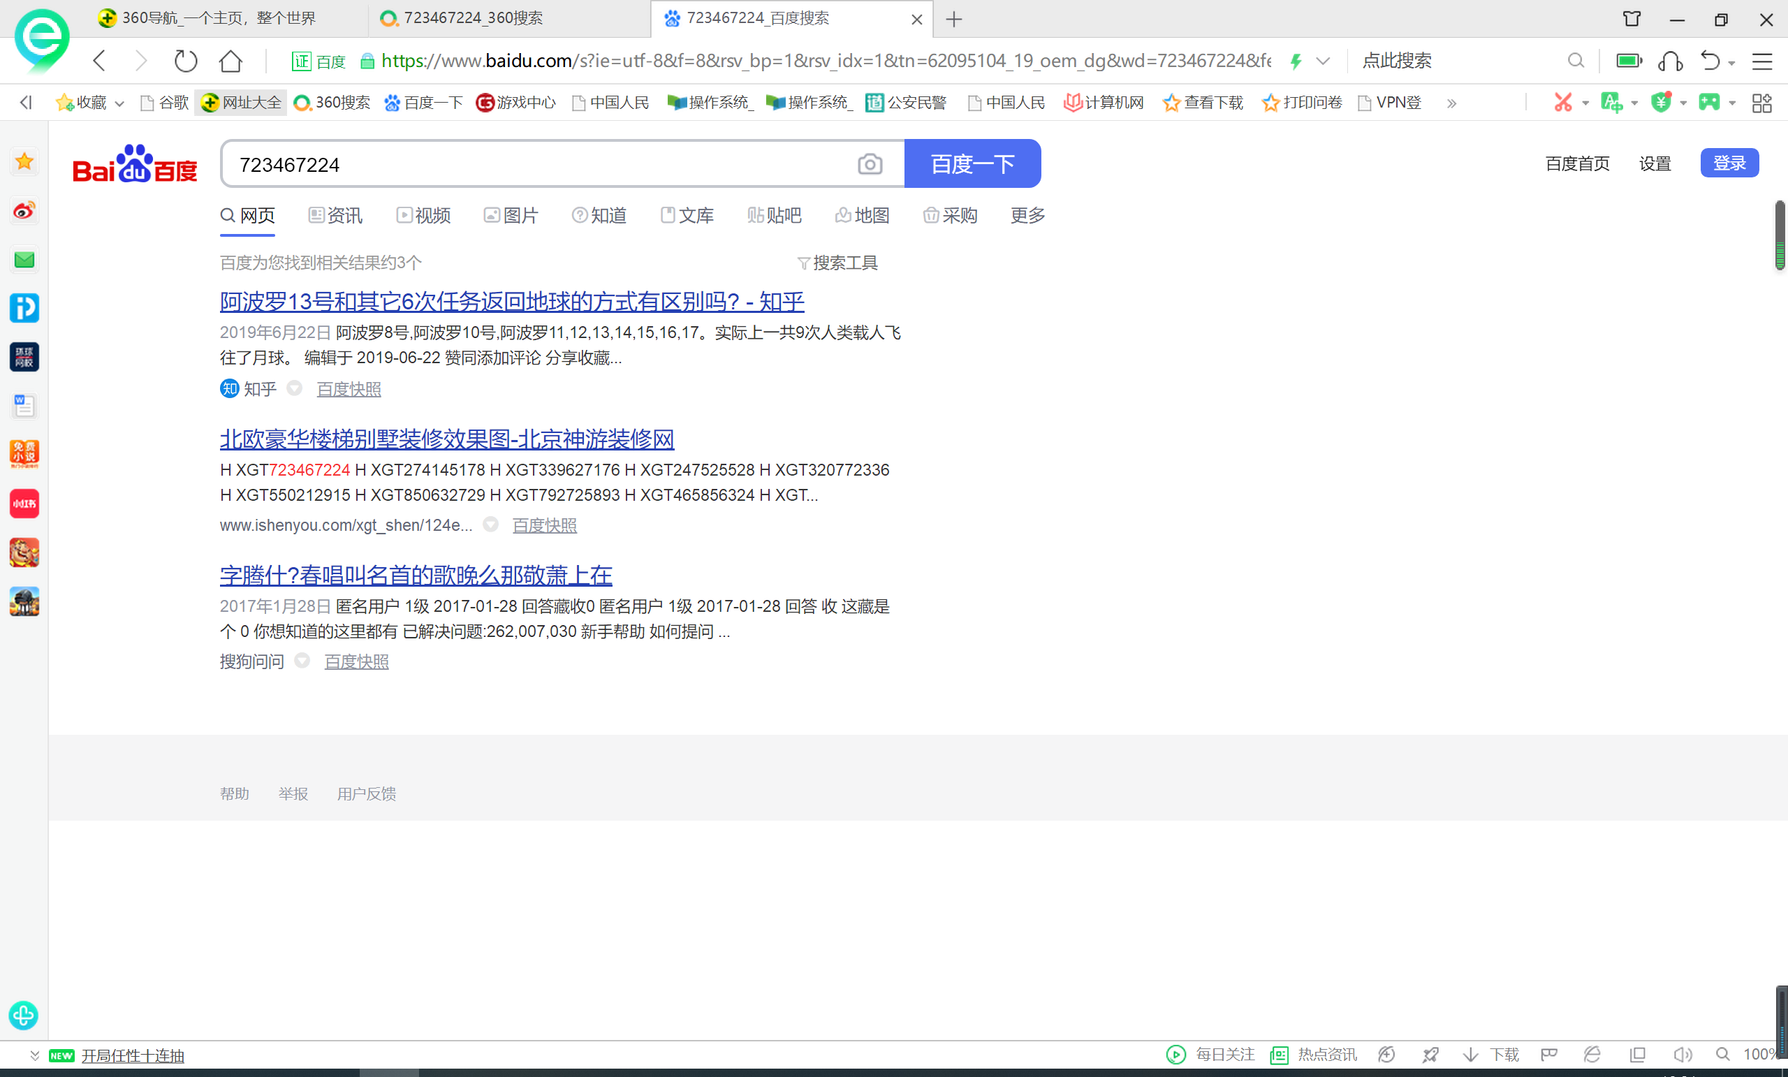
Task: Expand the address bar dropdown chevron
Action: click(x=1323, y=61)
